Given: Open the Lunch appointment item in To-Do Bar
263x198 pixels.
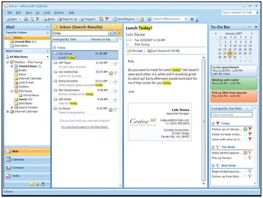Looking at the screenshot, I should tap(234, 70).
